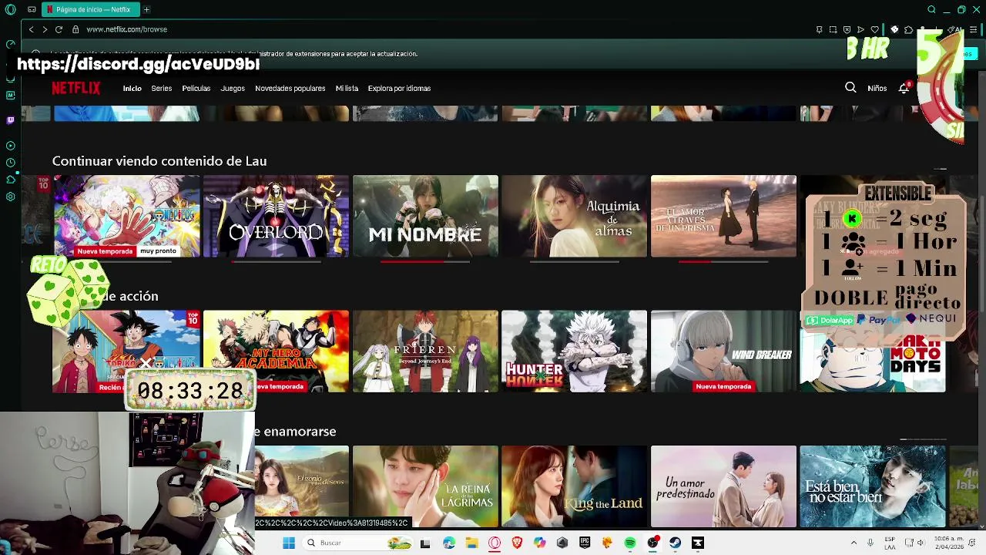Open the ad blocker shield icon
Screen dimensions: 986x555
(x=847, y=29)
